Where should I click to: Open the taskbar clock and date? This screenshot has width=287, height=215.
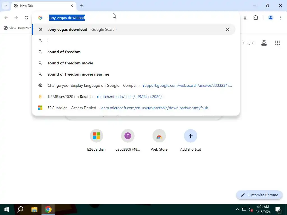coord(263,209)
